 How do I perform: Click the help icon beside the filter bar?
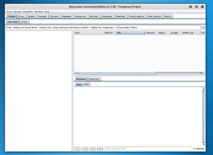point(204,27)
